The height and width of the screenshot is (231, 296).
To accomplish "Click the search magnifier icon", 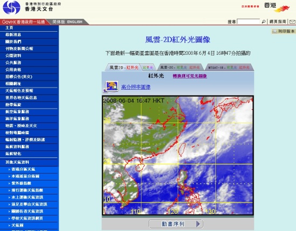I will coord(264,21).
